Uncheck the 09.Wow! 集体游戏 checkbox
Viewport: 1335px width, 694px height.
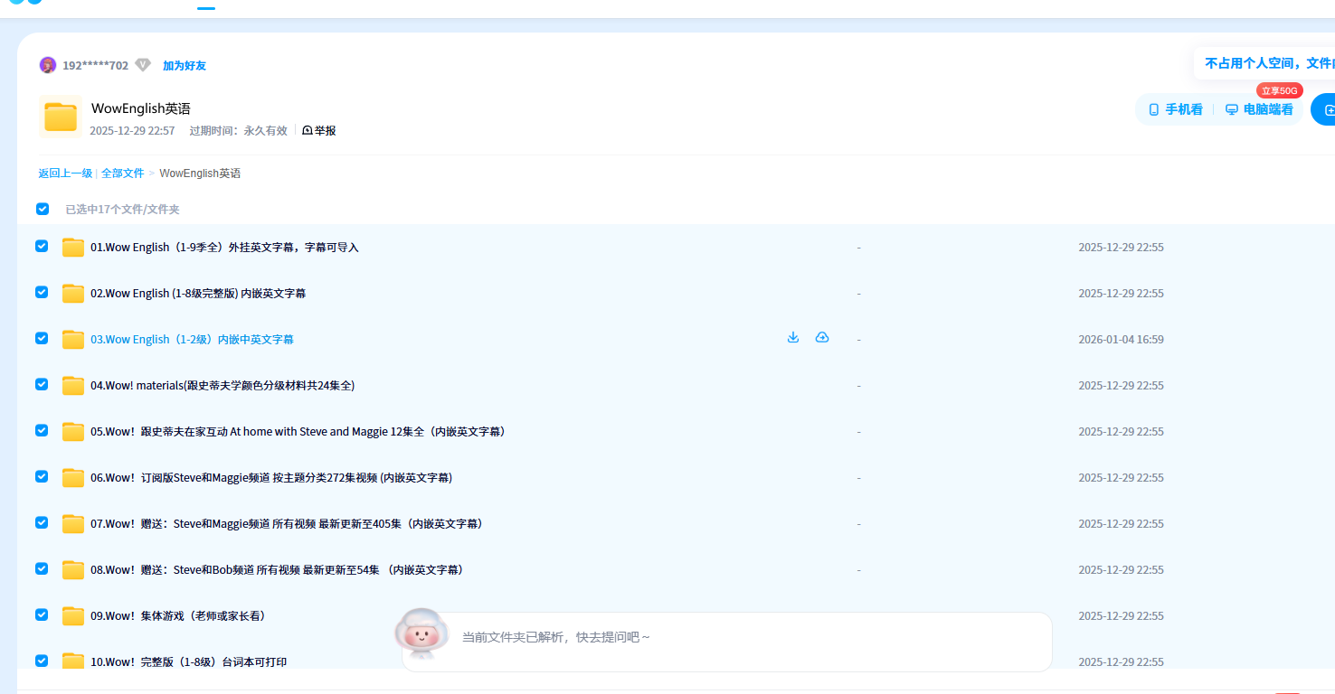pos(42,614)
